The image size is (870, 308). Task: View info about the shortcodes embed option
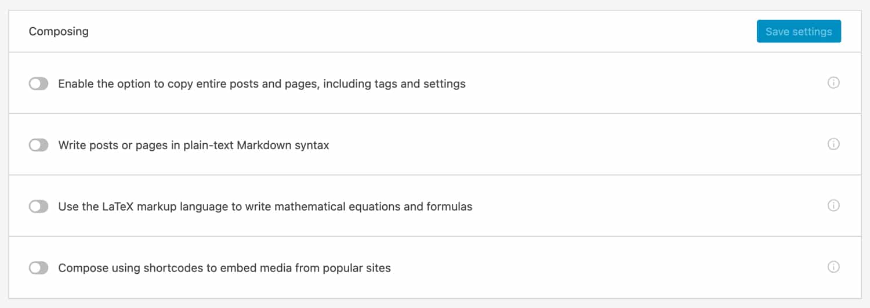coord(833,267)
